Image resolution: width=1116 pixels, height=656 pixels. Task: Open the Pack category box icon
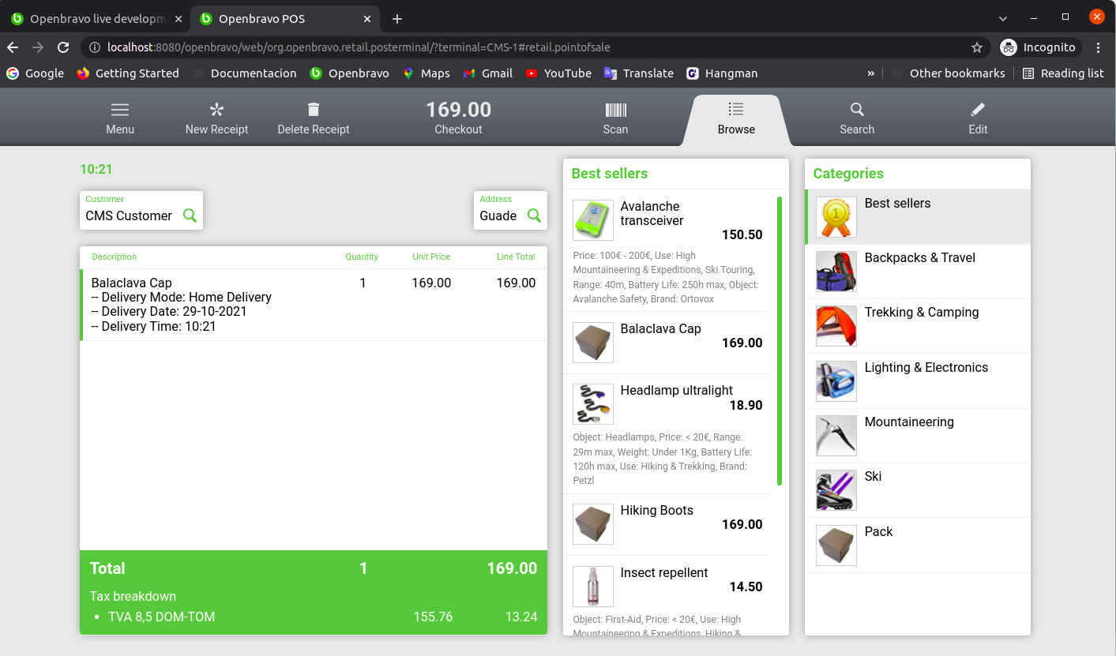836,545
